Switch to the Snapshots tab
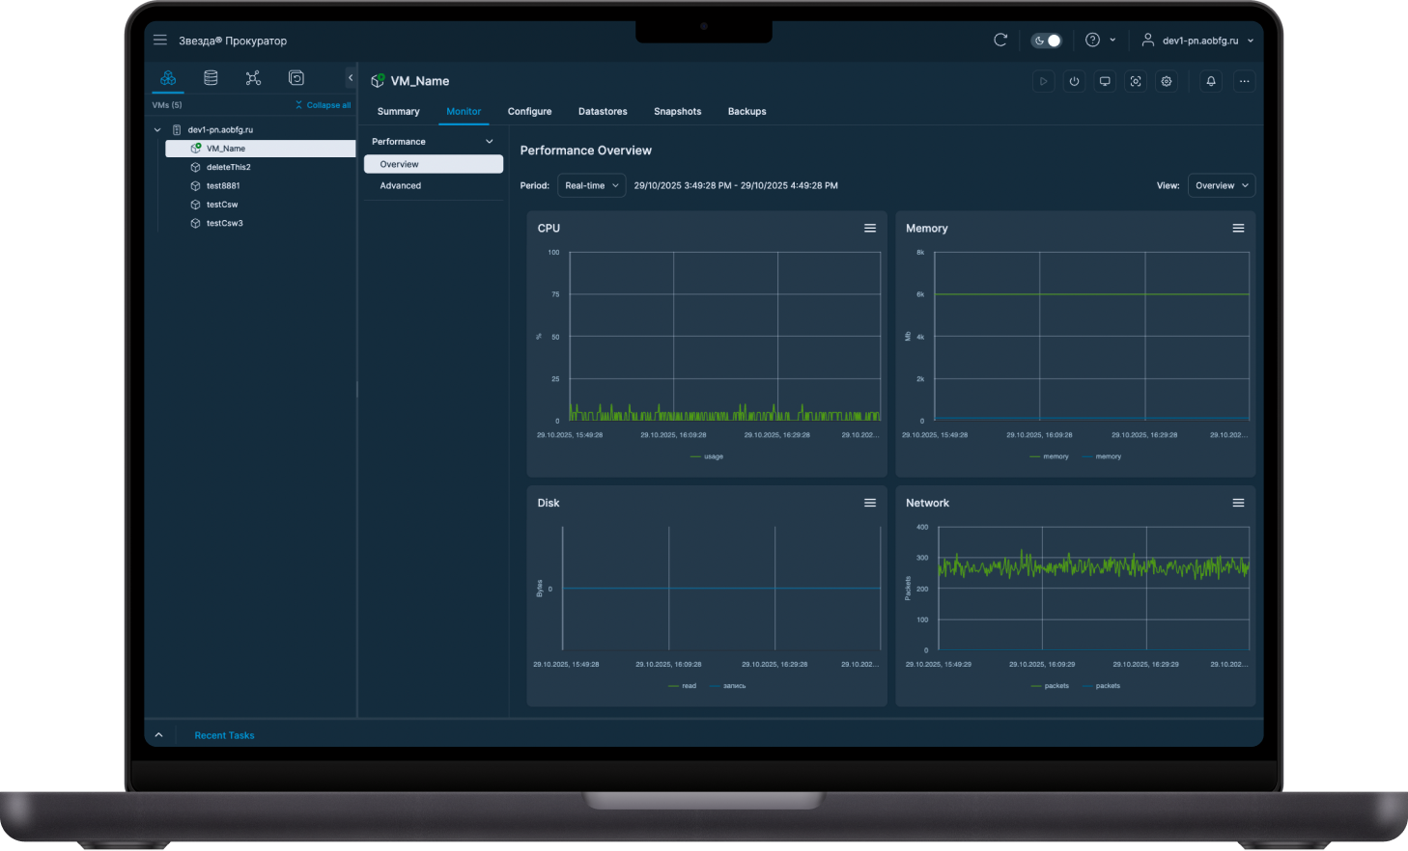 (677, 112)
